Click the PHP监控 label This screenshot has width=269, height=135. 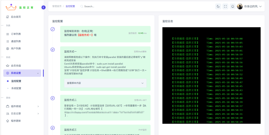143,130
